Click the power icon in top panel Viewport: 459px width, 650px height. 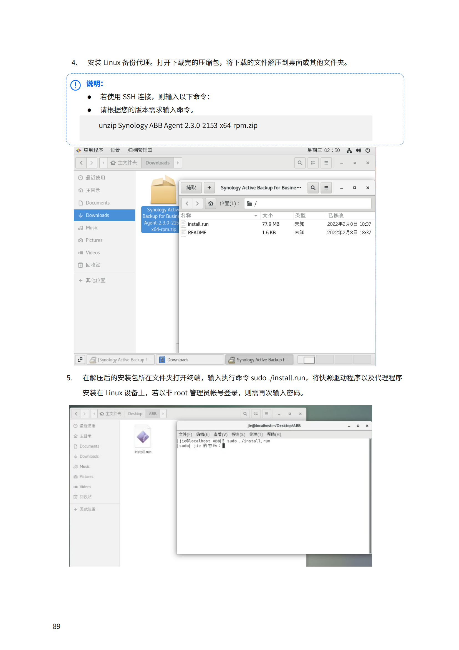pyautogui.click(x=368, y=150)
